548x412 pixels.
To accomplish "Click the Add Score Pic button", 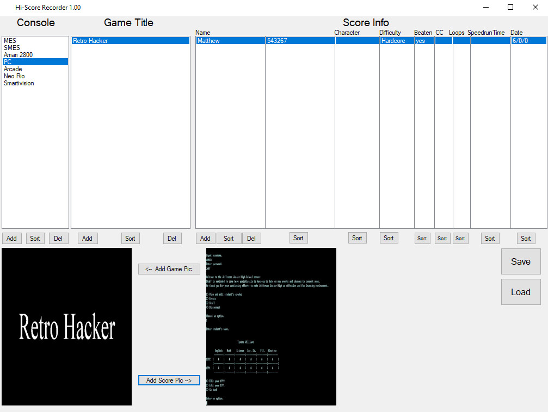I will pos(169,380).
